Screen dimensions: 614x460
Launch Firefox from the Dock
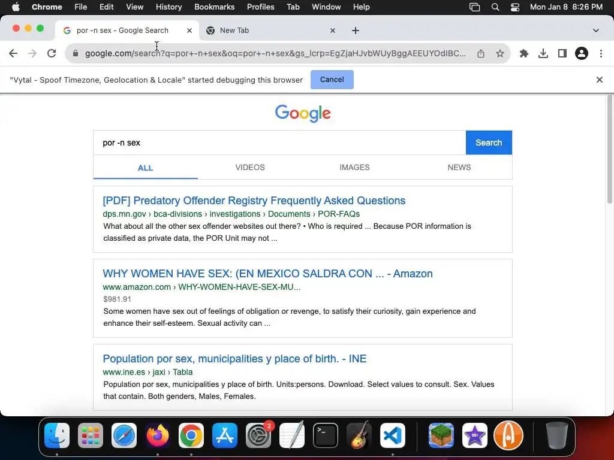pyautogui.click(x=158, y=435)
